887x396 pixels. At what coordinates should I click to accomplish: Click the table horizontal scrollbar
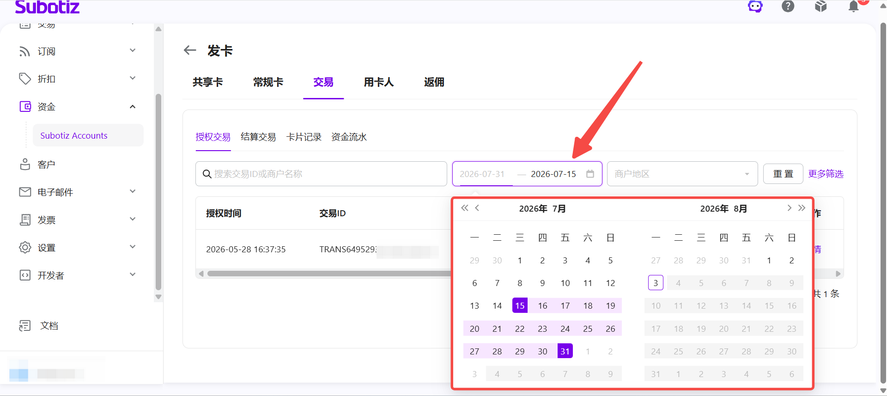pyautogui.click(x=329, y=274)
